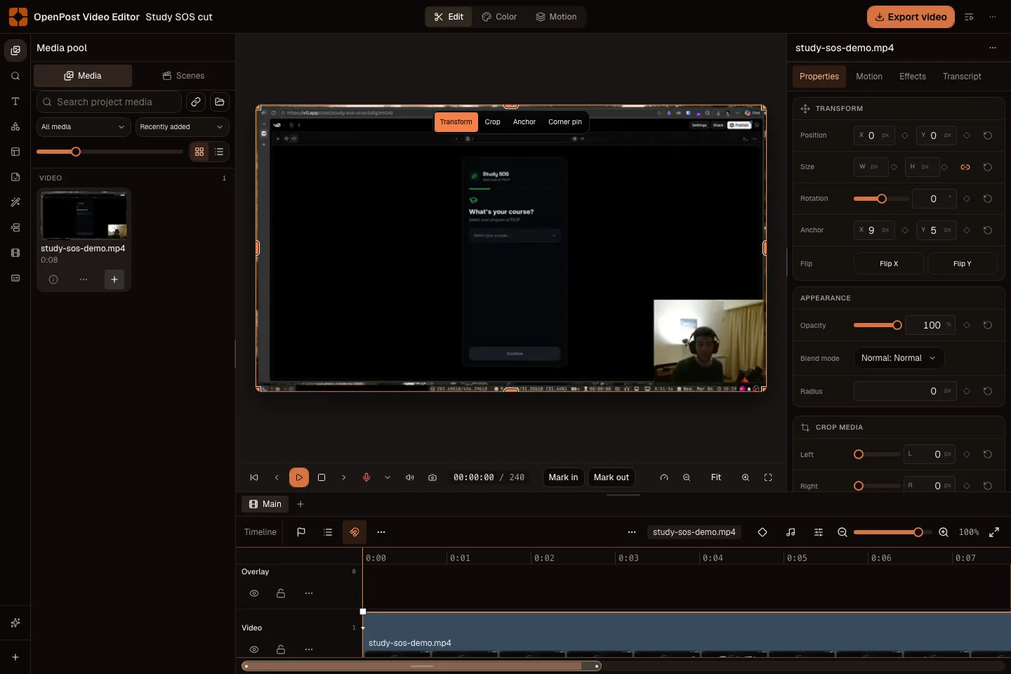
Task: Open timeline toolbar more options after magnet
Action: 381,532
